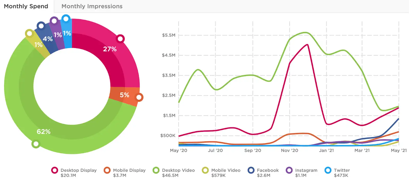This screenshot has width=409, height=183.
Task: Click the Mobile Video legend circle icon
Action: coord(205,170)
